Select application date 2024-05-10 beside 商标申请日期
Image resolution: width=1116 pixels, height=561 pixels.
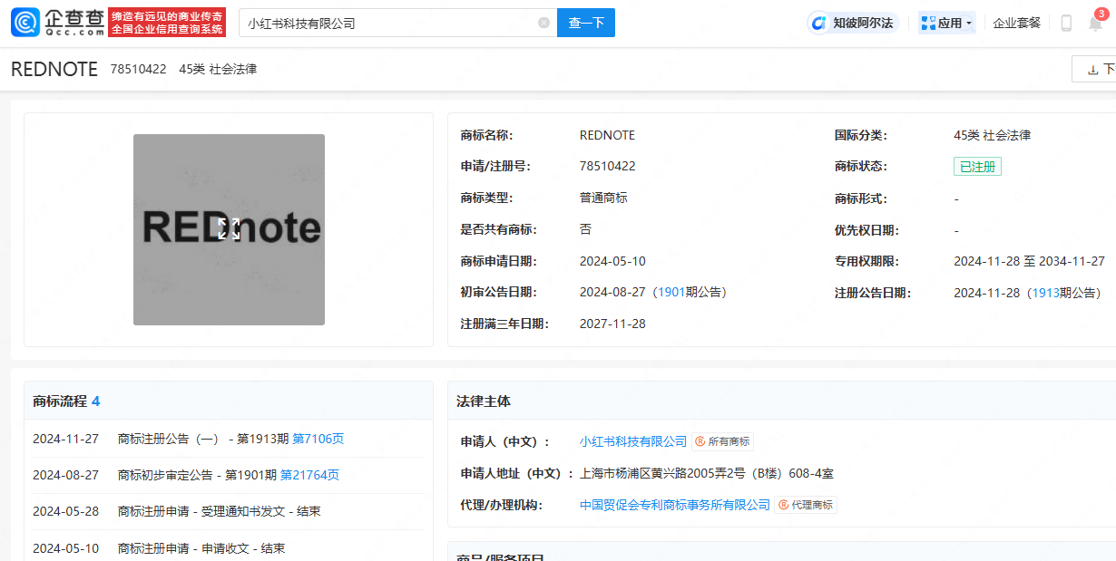(x=612, y=261)
